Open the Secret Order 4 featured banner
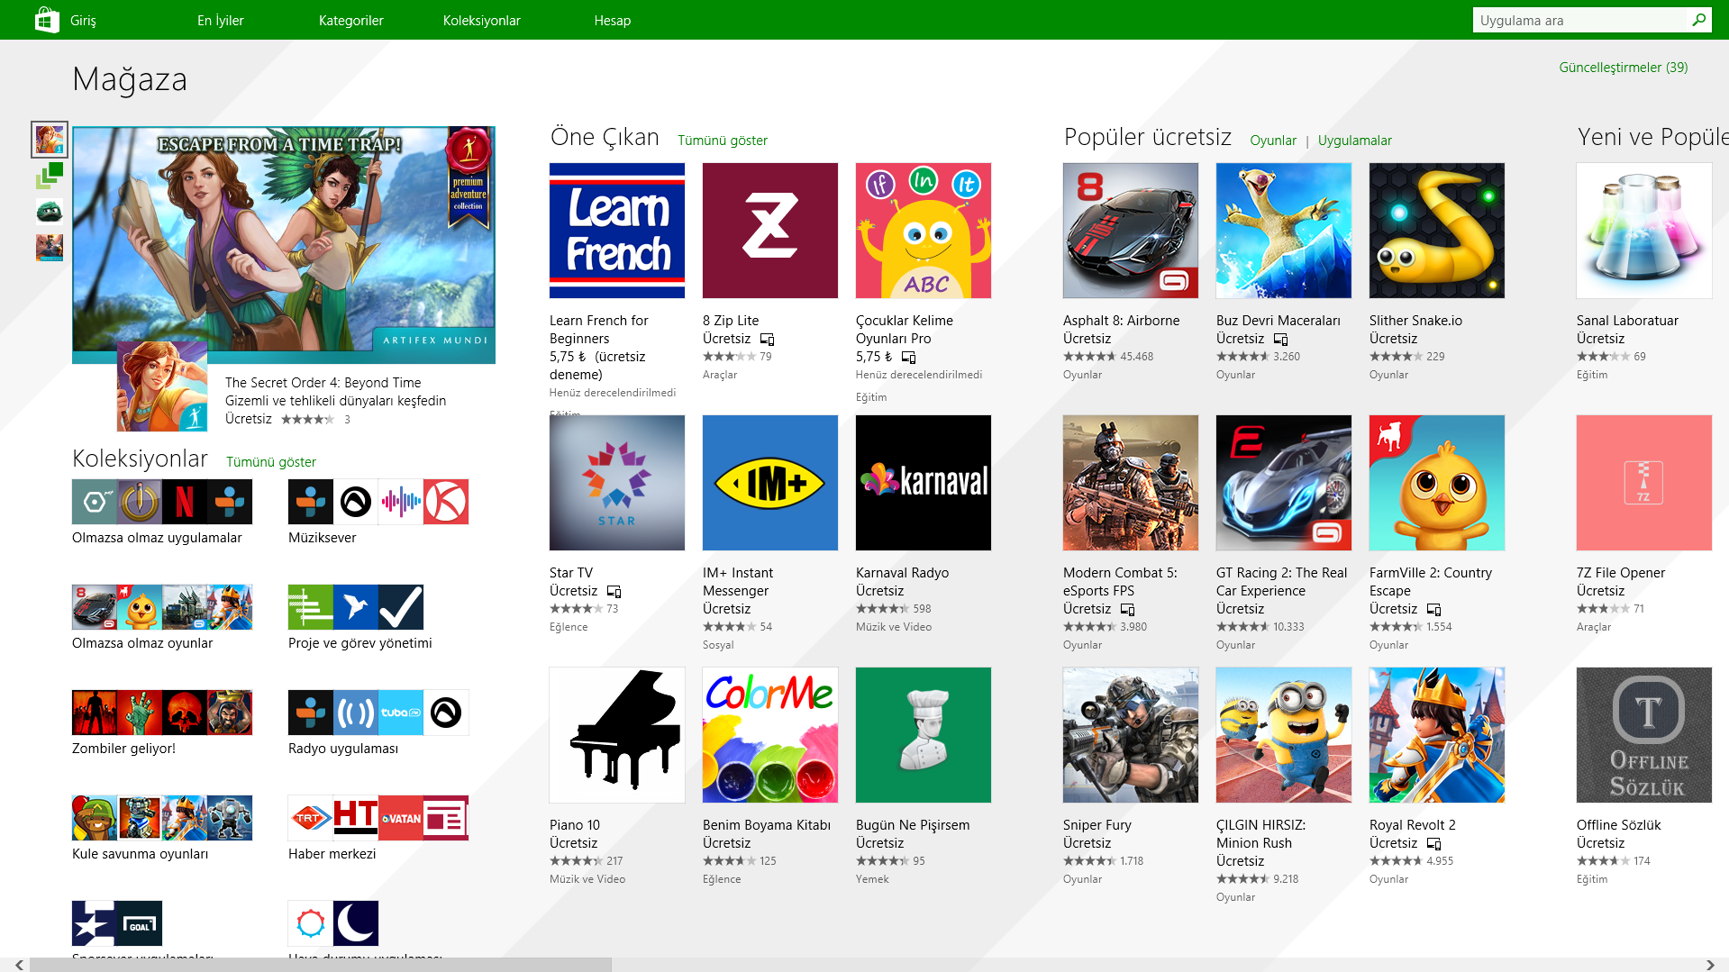The width and height of the screenshot is (1729, 972). pos(284,245)
